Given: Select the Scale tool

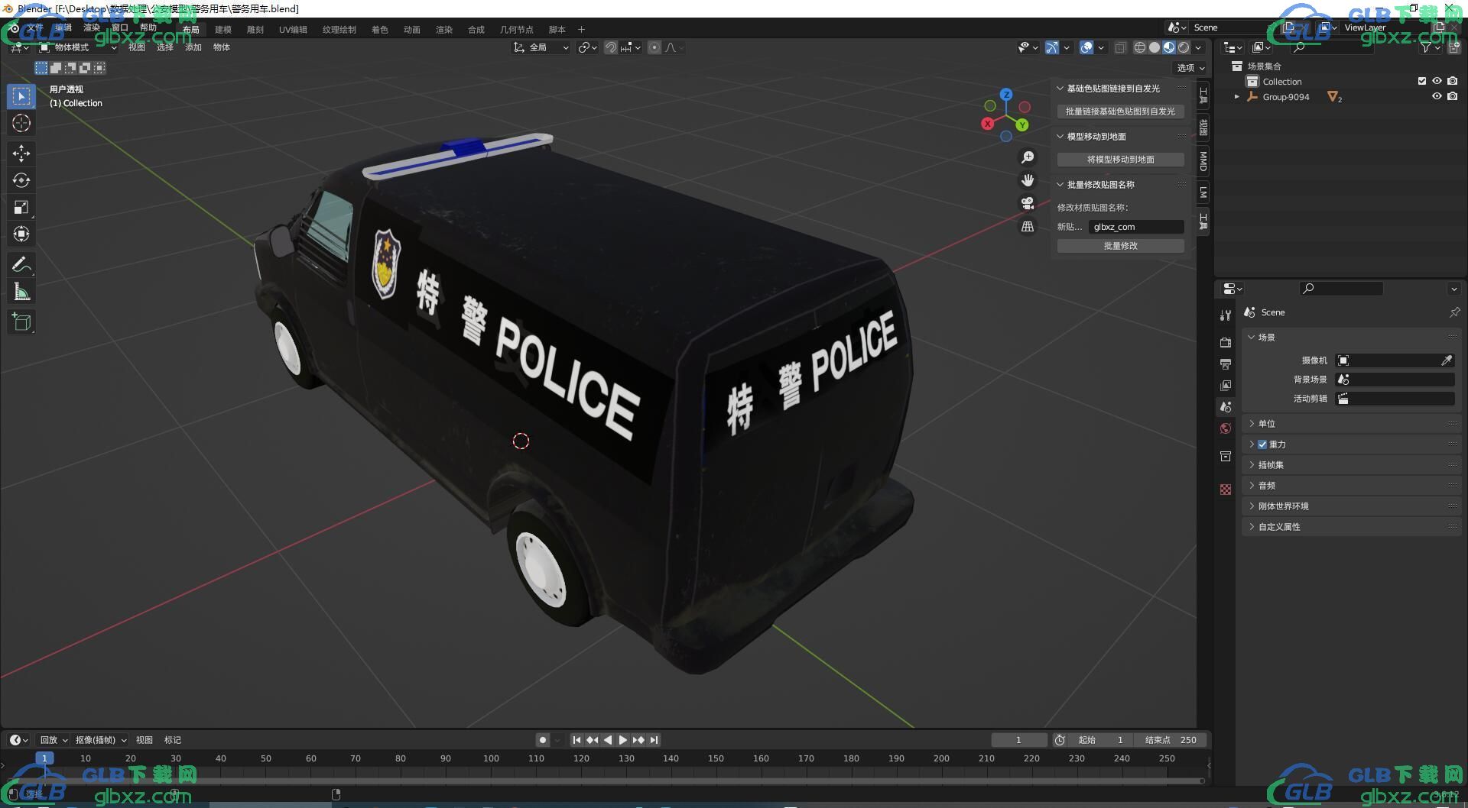Looking at the screenshot, I should pyautogui.click(x=21, y=207).
